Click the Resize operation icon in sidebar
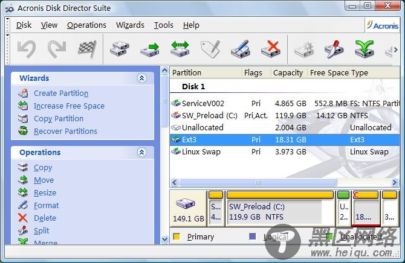This screenshot has height=263, width=405. coord(23,192)
